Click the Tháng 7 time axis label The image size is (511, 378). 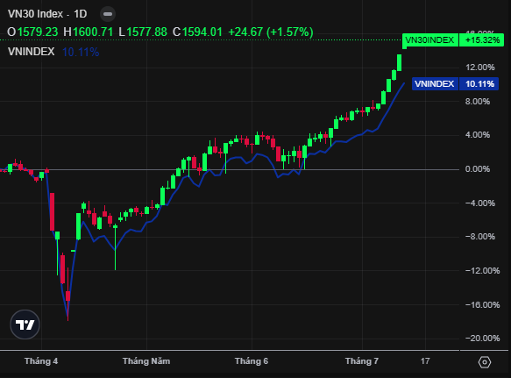click(x=362, y=361)
